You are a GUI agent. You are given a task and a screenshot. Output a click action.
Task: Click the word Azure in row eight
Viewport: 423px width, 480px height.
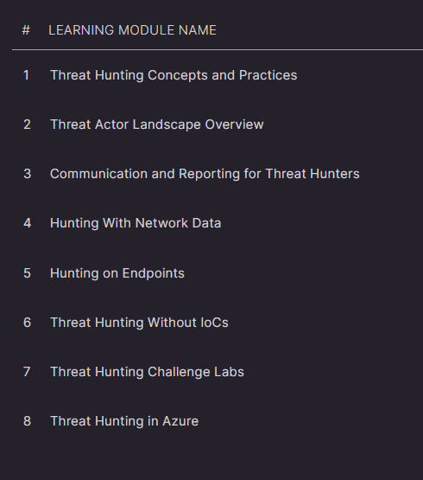(180, 421)
